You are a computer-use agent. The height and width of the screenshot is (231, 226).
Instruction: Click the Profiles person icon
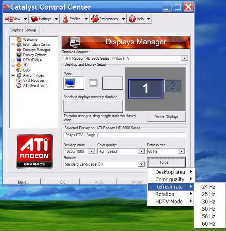click(x=65, y=19)
